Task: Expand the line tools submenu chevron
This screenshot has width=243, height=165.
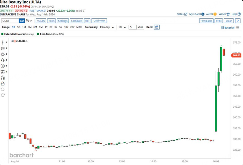Action: click(6, 48)
